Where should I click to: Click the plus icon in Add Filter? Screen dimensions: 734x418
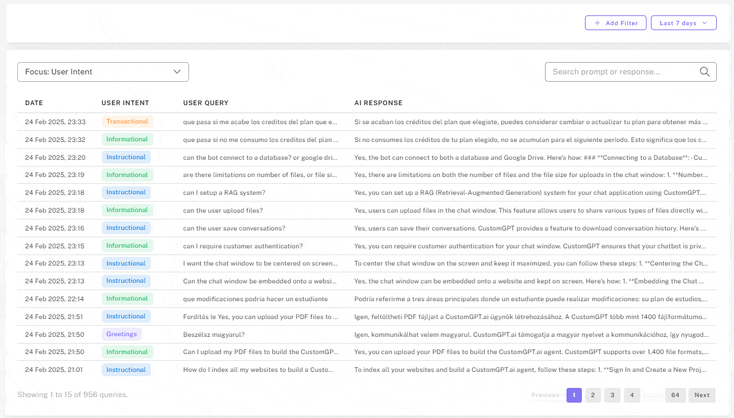point(597,23)
